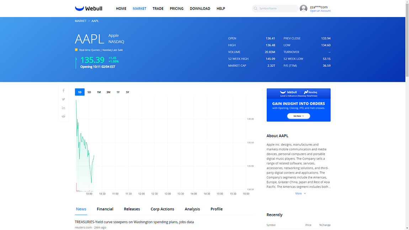Open the DOWNLOAD menu item

pyautogui.click(x=200, y=9)
